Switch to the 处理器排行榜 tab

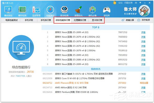[80, 20]
